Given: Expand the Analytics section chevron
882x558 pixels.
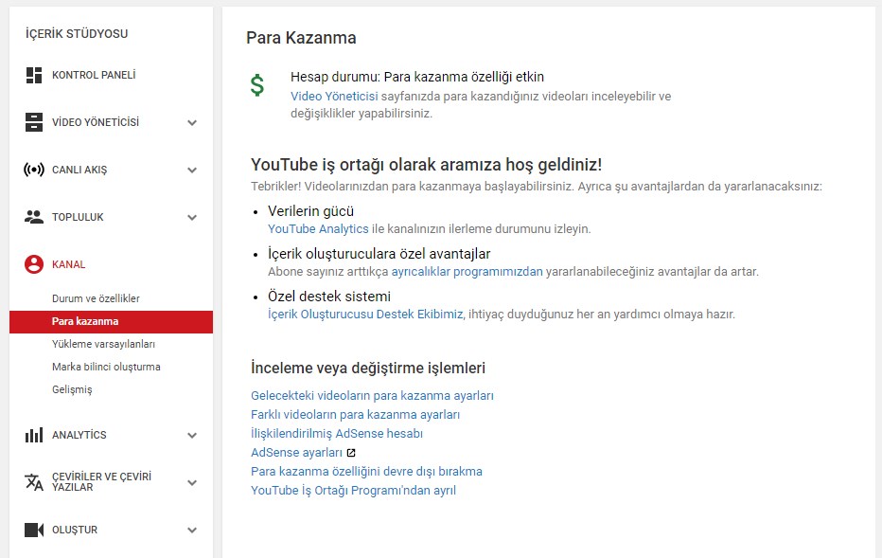Looking at the screenshot, I should [x=192, y=435].
